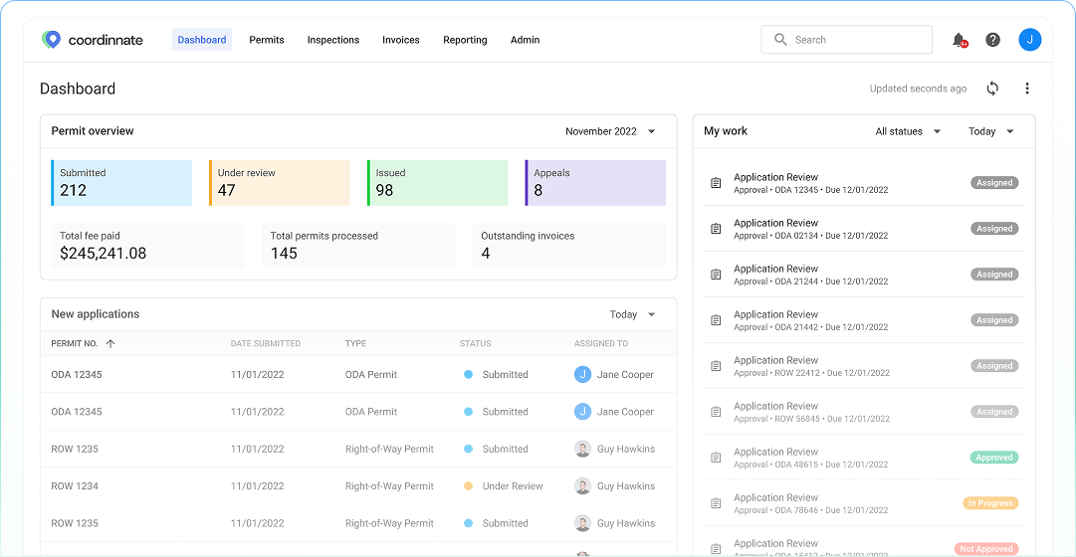Open the Inspections menu
This screenshot has height=557, width=1076.
click(x=332, y=40)
